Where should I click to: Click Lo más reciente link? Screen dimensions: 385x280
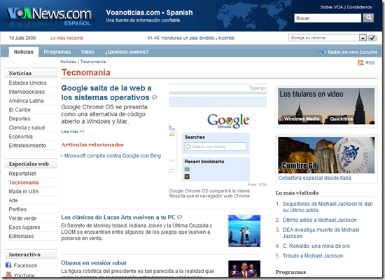pos(66,38)
